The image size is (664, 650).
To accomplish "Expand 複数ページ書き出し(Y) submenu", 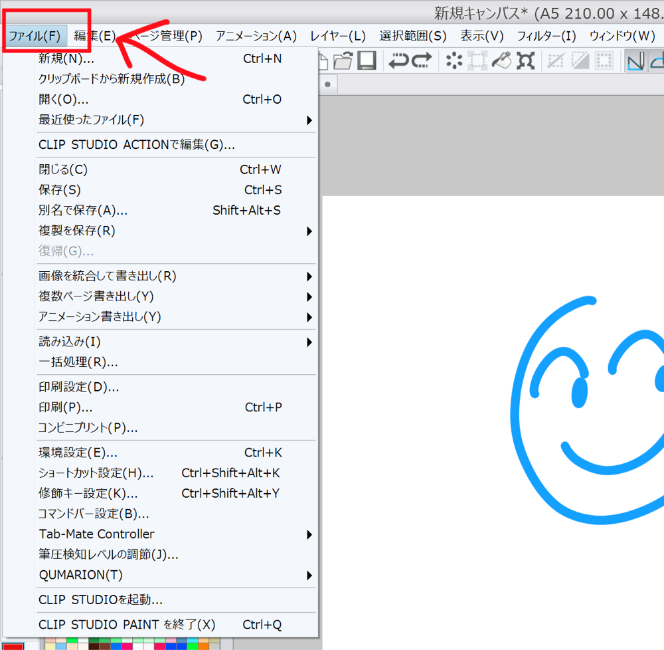I will coord(177,296).
